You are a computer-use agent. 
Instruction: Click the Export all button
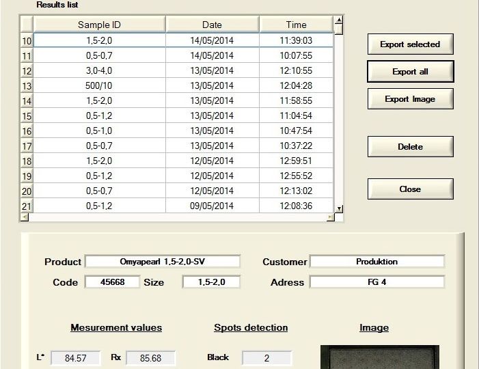pos(410,72)
